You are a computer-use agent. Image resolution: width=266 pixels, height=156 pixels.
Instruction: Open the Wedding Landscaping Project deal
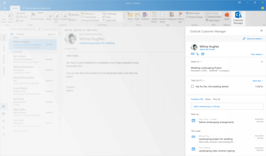pyautogui.click(x=210, y=69)
